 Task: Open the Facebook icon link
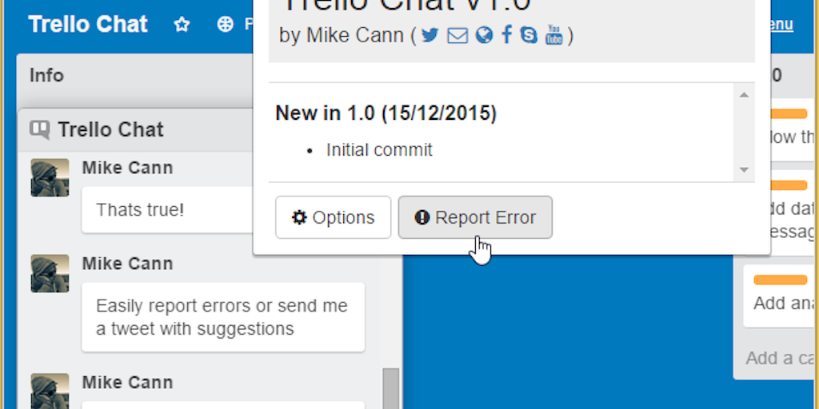pos(506,35)
